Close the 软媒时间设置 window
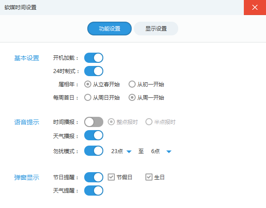Screen dimensions: 266x208 [254, 8]
